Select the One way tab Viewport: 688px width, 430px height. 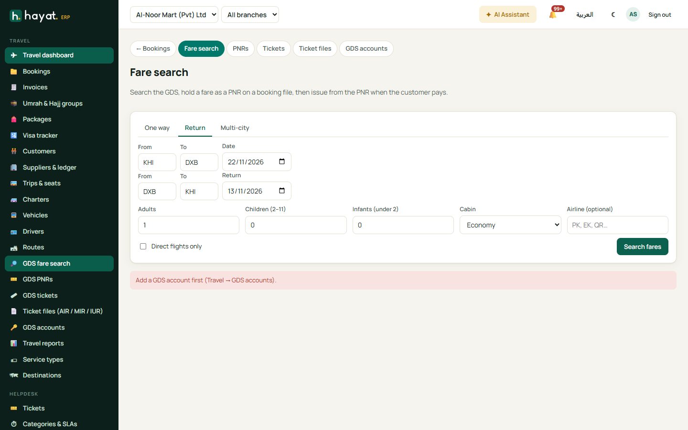click(x=157, y=128)
